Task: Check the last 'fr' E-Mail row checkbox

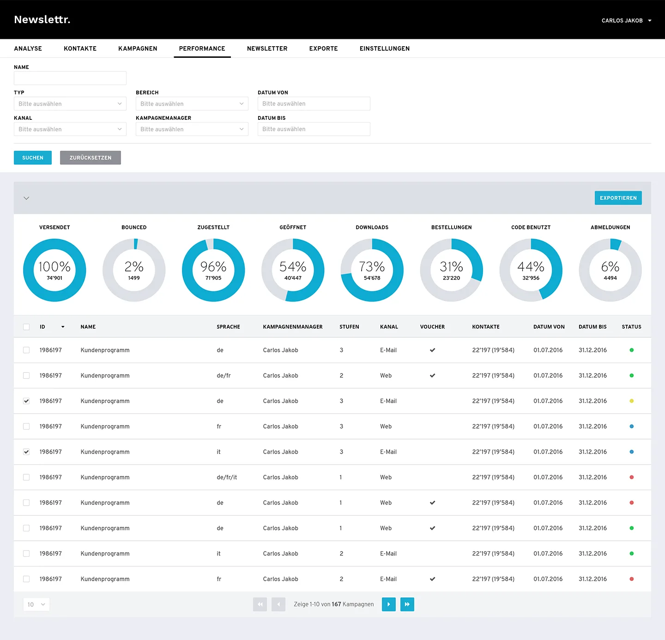Action: click(26, 579)
